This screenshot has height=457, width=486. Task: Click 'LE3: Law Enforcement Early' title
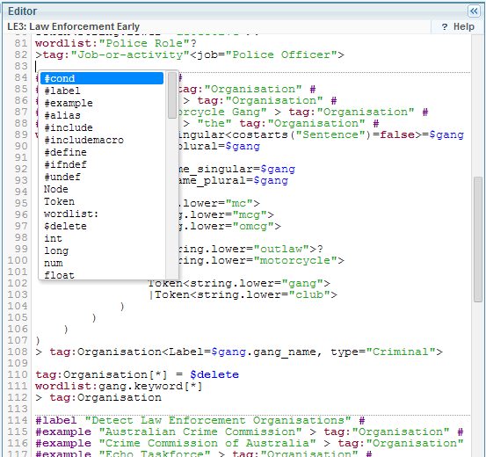[74, 26]
